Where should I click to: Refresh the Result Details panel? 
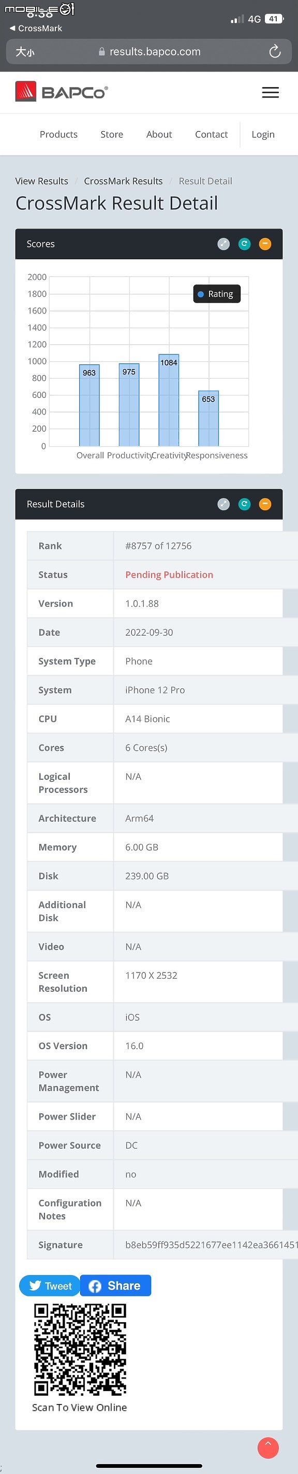pos(244,504)
